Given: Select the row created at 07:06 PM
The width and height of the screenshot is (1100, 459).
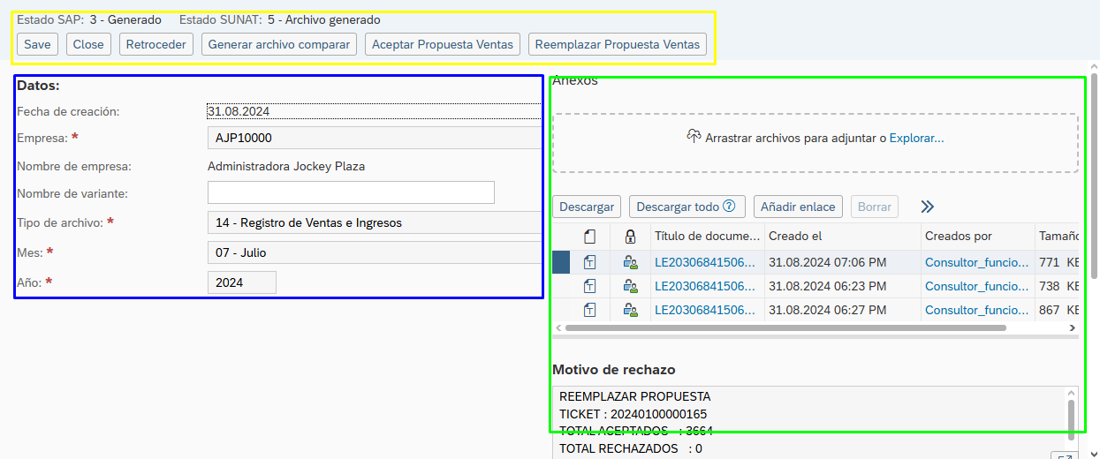Looking at the screenshot, I should (561, 262).
